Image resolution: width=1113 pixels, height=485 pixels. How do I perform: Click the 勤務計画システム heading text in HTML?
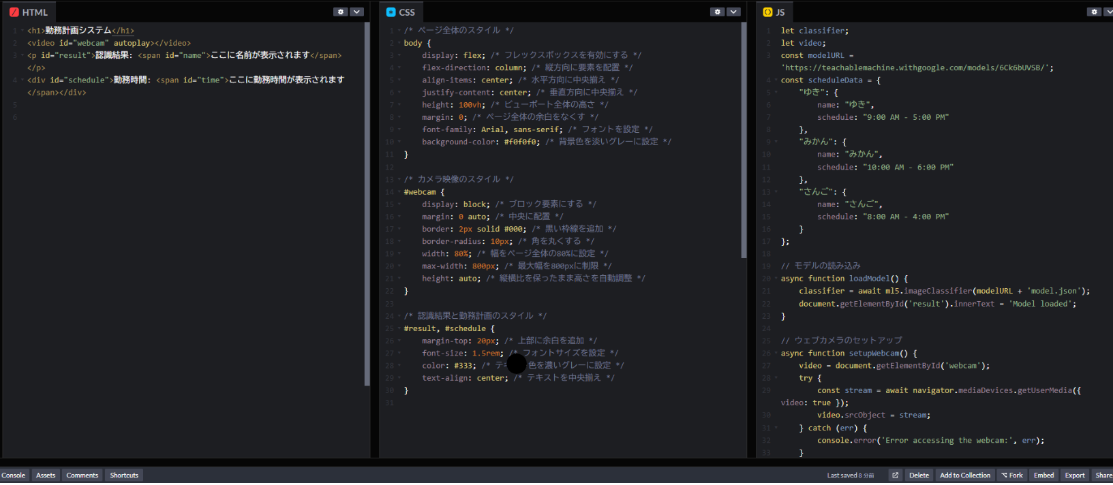click(x=78, y=31)
